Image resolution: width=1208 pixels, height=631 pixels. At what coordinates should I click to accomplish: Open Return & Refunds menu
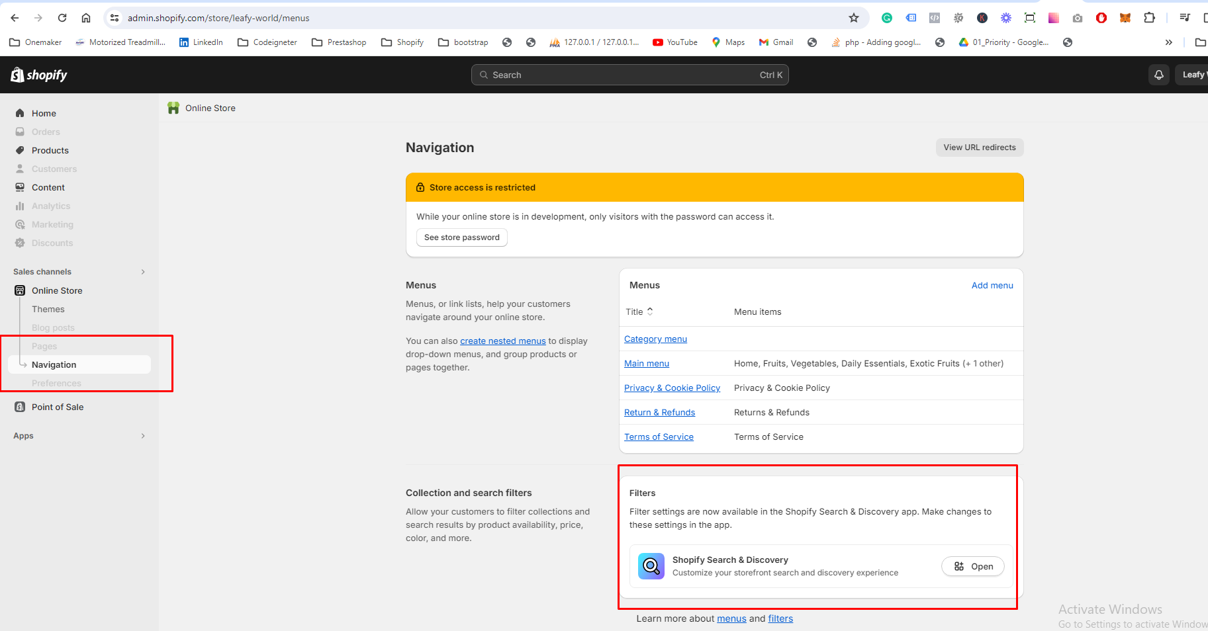659,413
